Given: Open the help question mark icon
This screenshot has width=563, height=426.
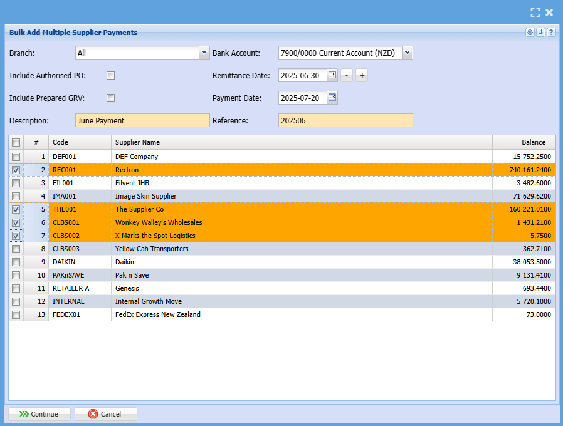Looking at the screenshot, I should pos(551,33).
